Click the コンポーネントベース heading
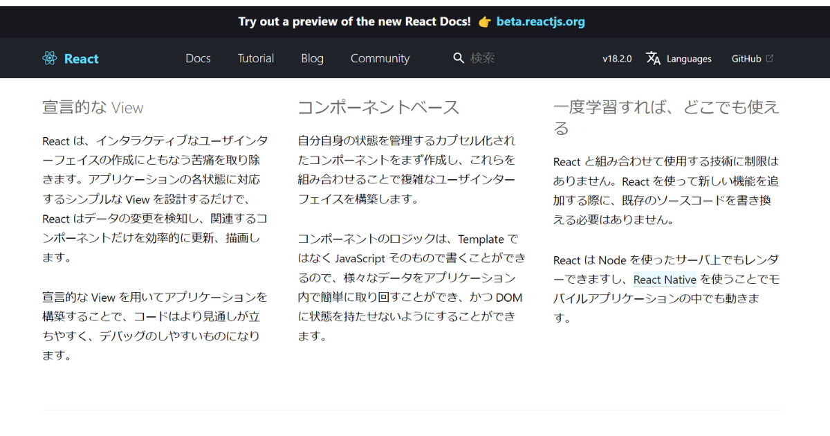Viewport: 830px width, 436px height. 378,107
